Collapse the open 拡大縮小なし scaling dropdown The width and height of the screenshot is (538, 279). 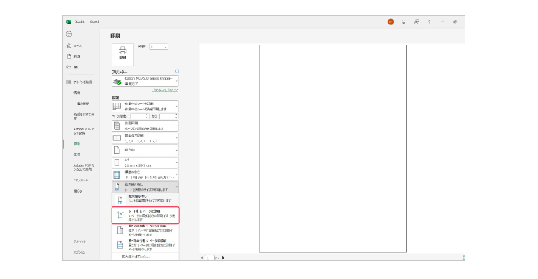145,187
